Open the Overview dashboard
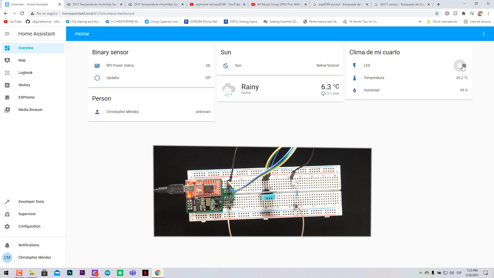494x278 pixels. pyautogui.click(x=33, y=48)
